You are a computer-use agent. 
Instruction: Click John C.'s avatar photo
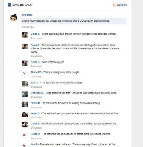pyautogui.click(x=25, y=84)
